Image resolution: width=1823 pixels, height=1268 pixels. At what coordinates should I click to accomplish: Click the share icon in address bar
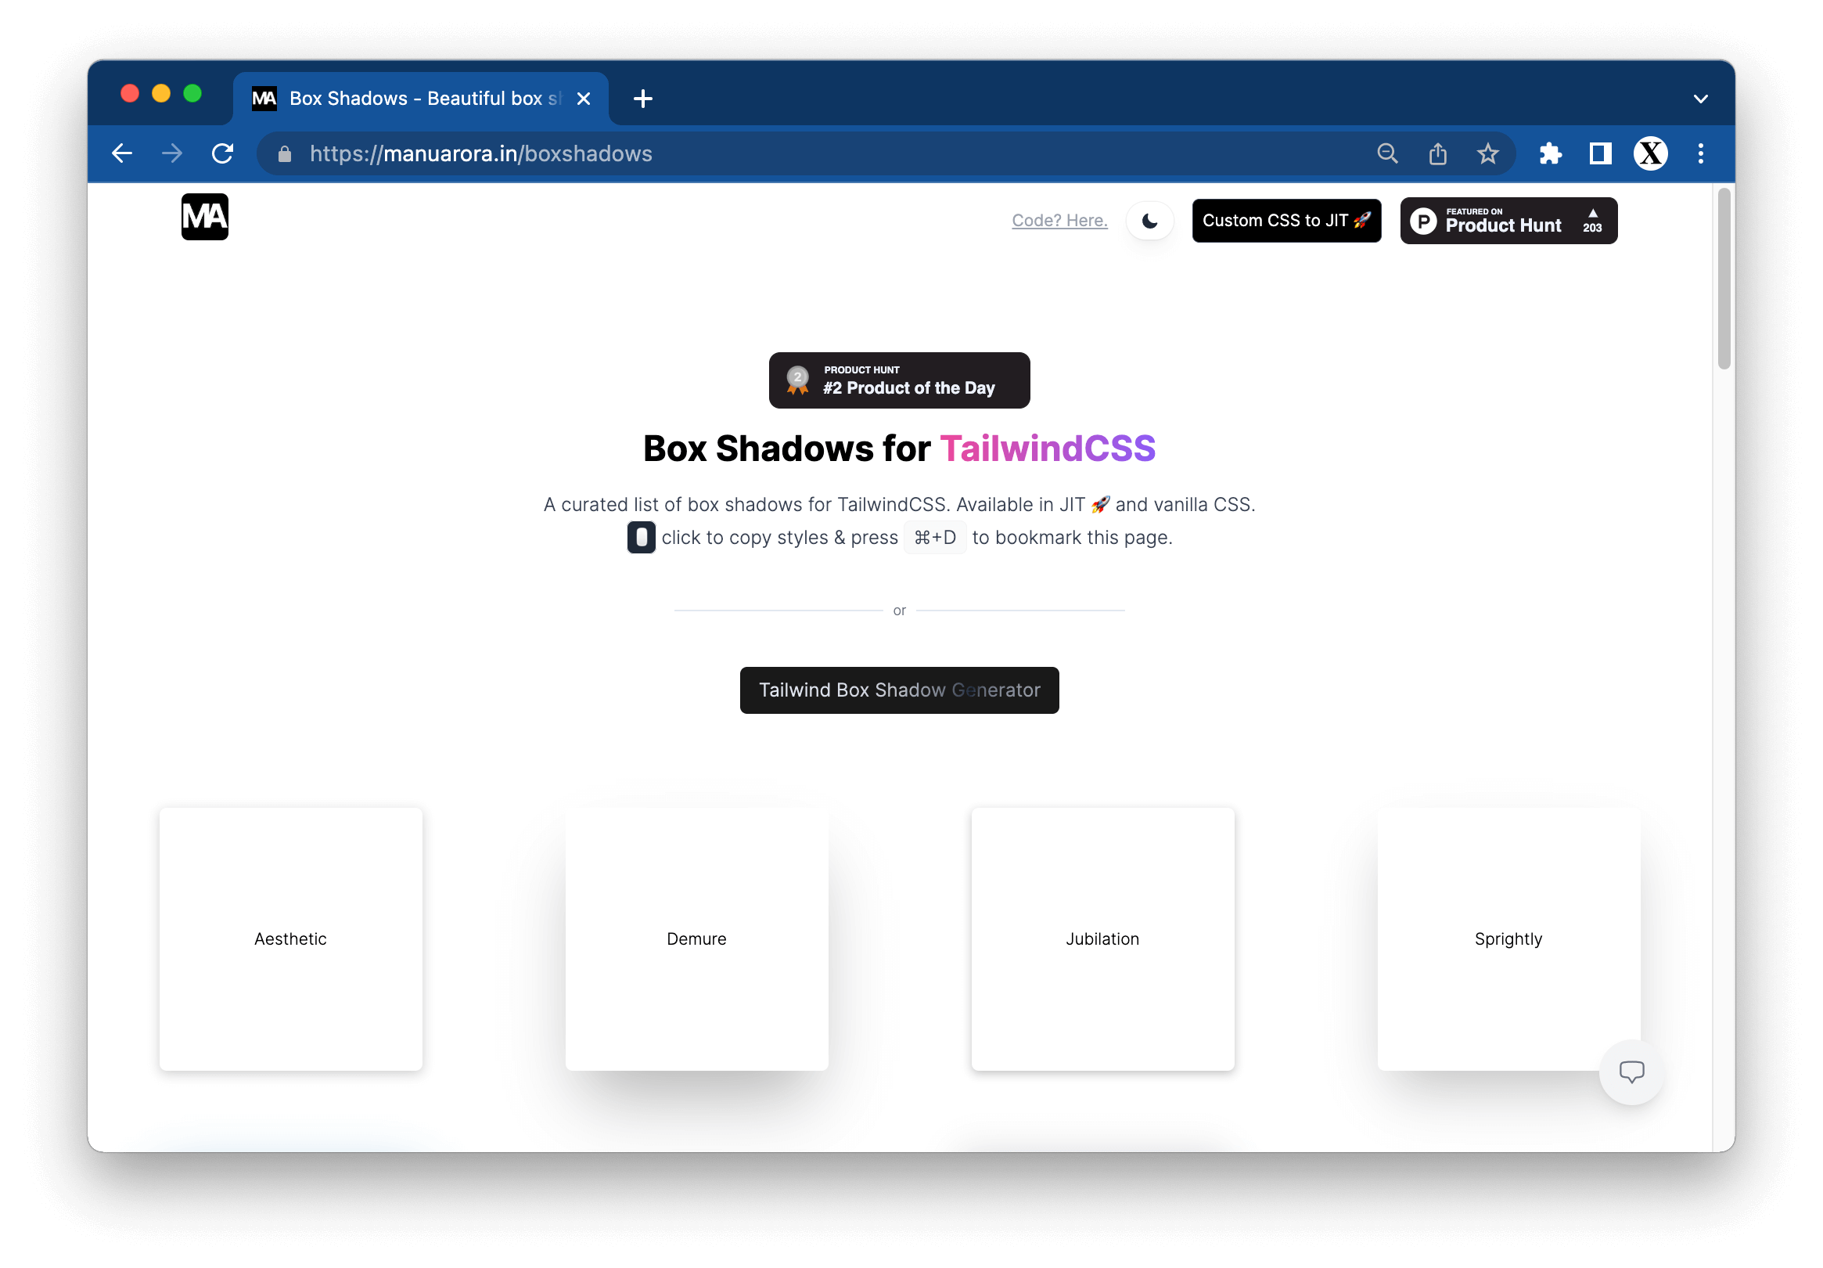click(1437, 153)
